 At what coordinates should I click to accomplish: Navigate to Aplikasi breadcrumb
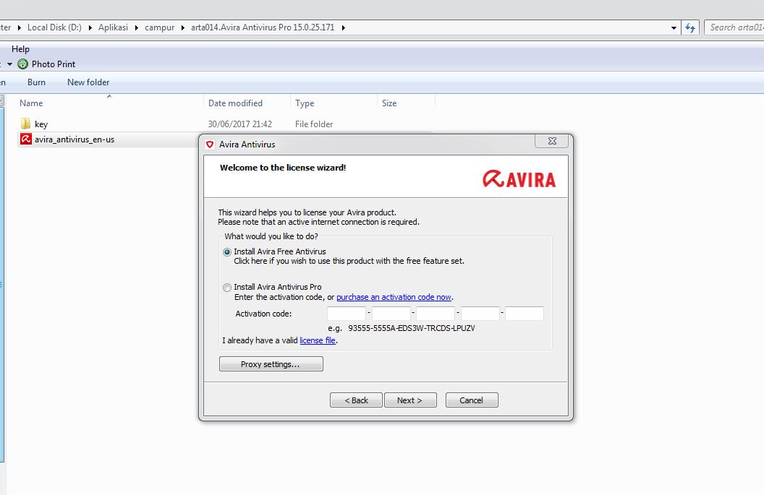[113, 27]
